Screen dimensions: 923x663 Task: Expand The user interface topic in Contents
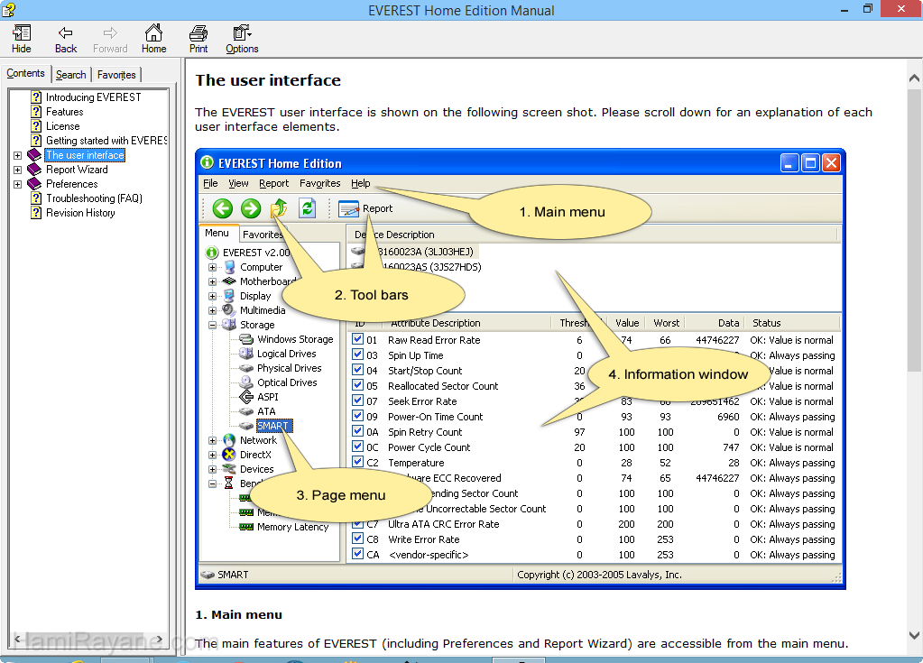pos(18,155)
